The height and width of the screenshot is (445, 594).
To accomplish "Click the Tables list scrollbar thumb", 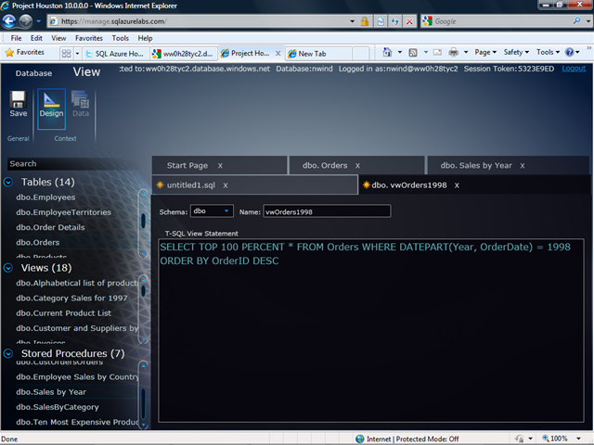I will pos(143,221).
